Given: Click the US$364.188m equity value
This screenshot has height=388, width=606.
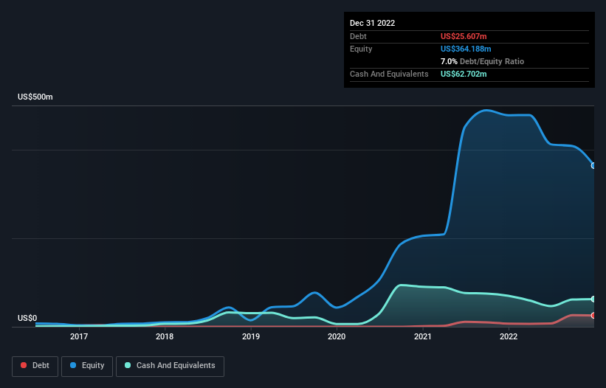Looking at the screenshot, I should coord(466,49).
